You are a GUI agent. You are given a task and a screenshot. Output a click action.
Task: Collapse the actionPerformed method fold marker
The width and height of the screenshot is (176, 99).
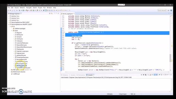point(65,32)
